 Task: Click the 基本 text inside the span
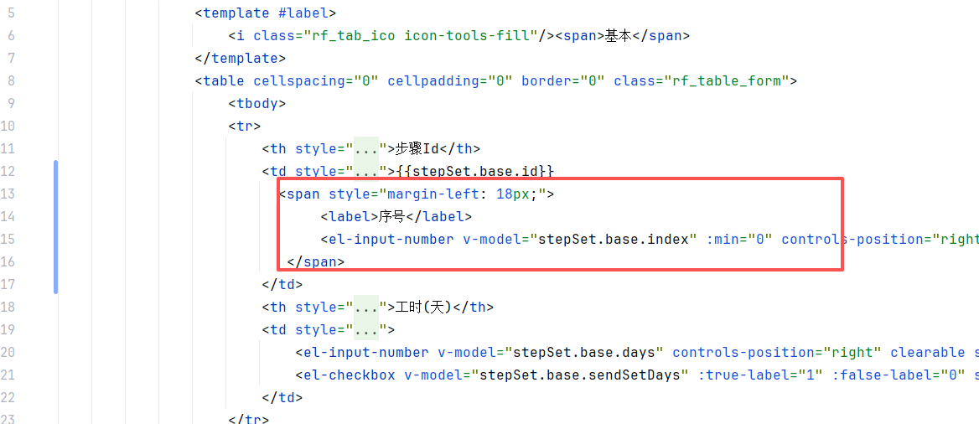pos(618,35)
